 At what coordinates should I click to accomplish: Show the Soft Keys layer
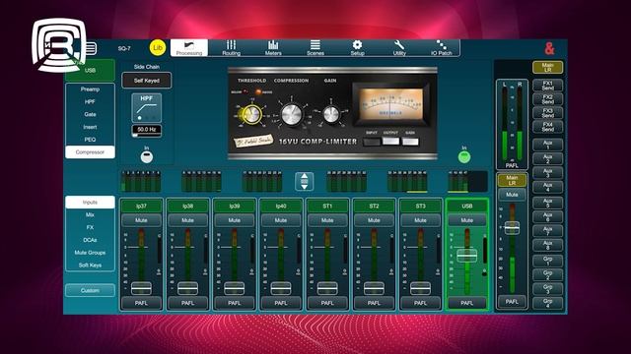tap(90, 265)
